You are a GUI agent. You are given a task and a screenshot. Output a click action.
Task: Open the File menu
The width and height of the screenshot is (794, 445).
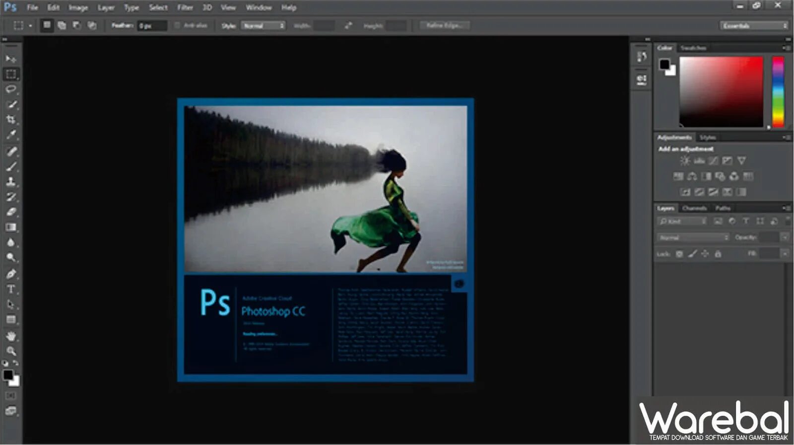point(32,7)
